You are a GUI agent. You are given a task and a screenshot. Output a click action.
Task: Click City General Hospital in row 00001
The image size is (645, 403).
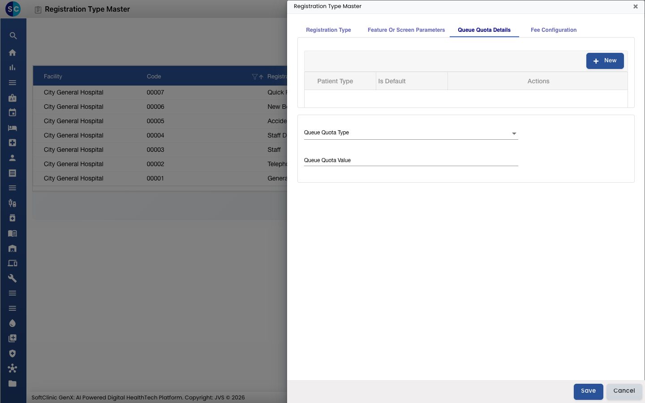pyautogui.click(x=73, y=178)
